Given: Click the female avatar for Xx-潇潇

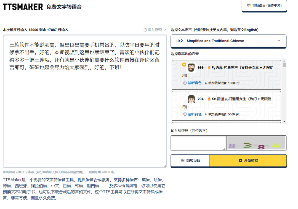Looking at the screenshot, I should click(191, 99).
